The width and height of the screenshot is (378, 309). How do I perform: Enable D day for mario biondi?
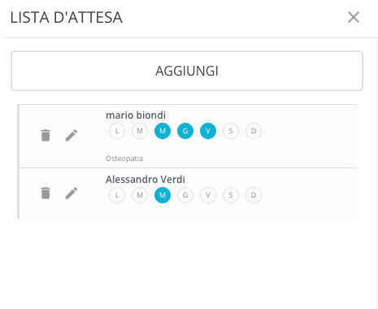(254, 131)
